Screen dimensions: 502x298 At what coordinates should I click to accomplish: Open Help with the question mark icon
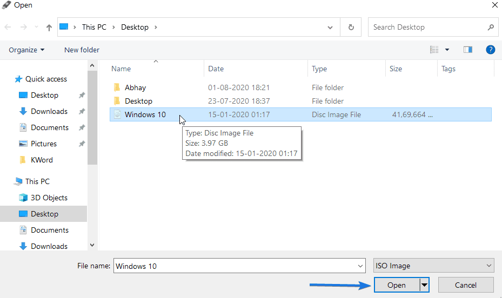pos(490,50)
